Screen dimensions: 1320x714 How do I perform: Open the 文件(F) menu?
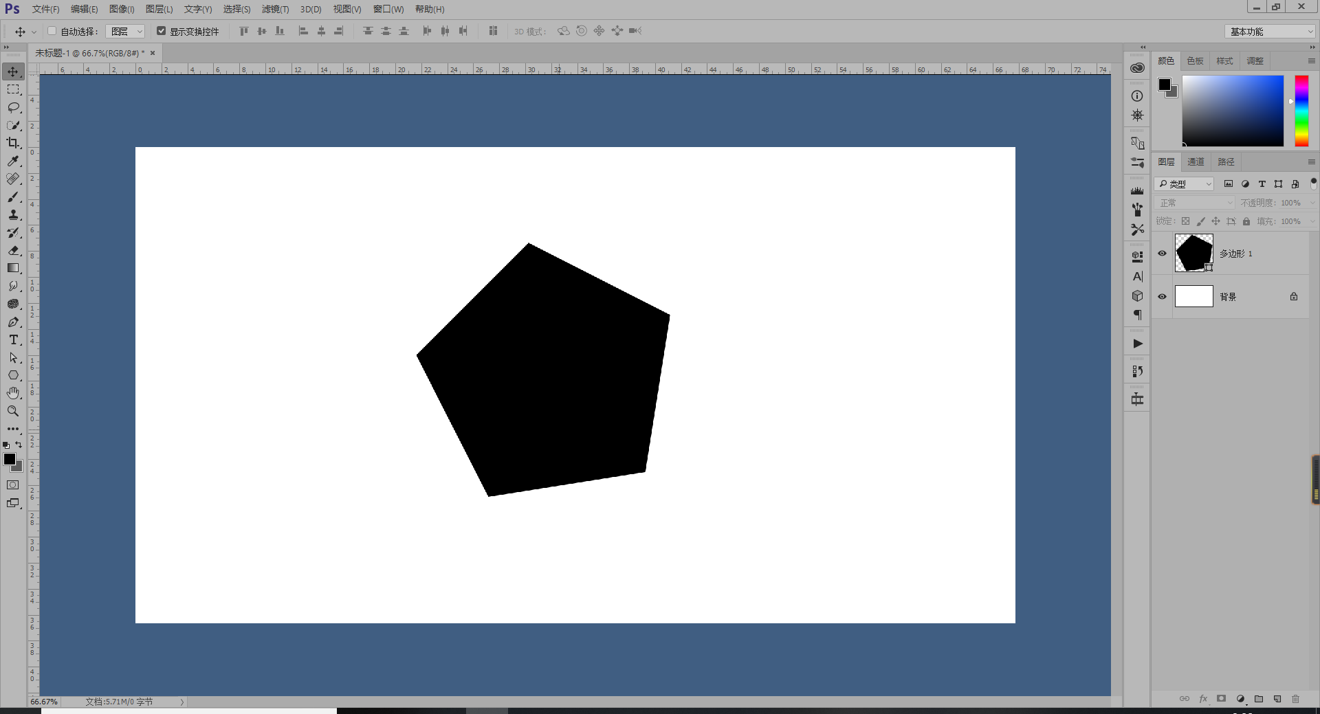click(45, 9)
